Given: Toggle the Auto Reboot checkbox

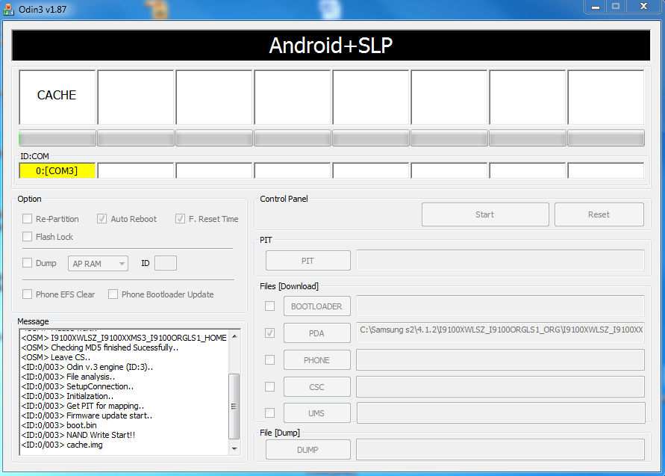Looking at the screenshot, I should [x=102, y=219].
